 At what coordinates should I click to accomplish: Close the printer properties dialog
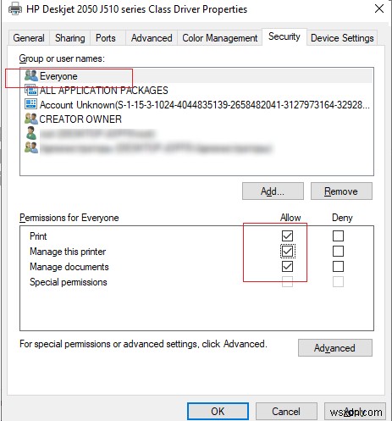point(379,8)
